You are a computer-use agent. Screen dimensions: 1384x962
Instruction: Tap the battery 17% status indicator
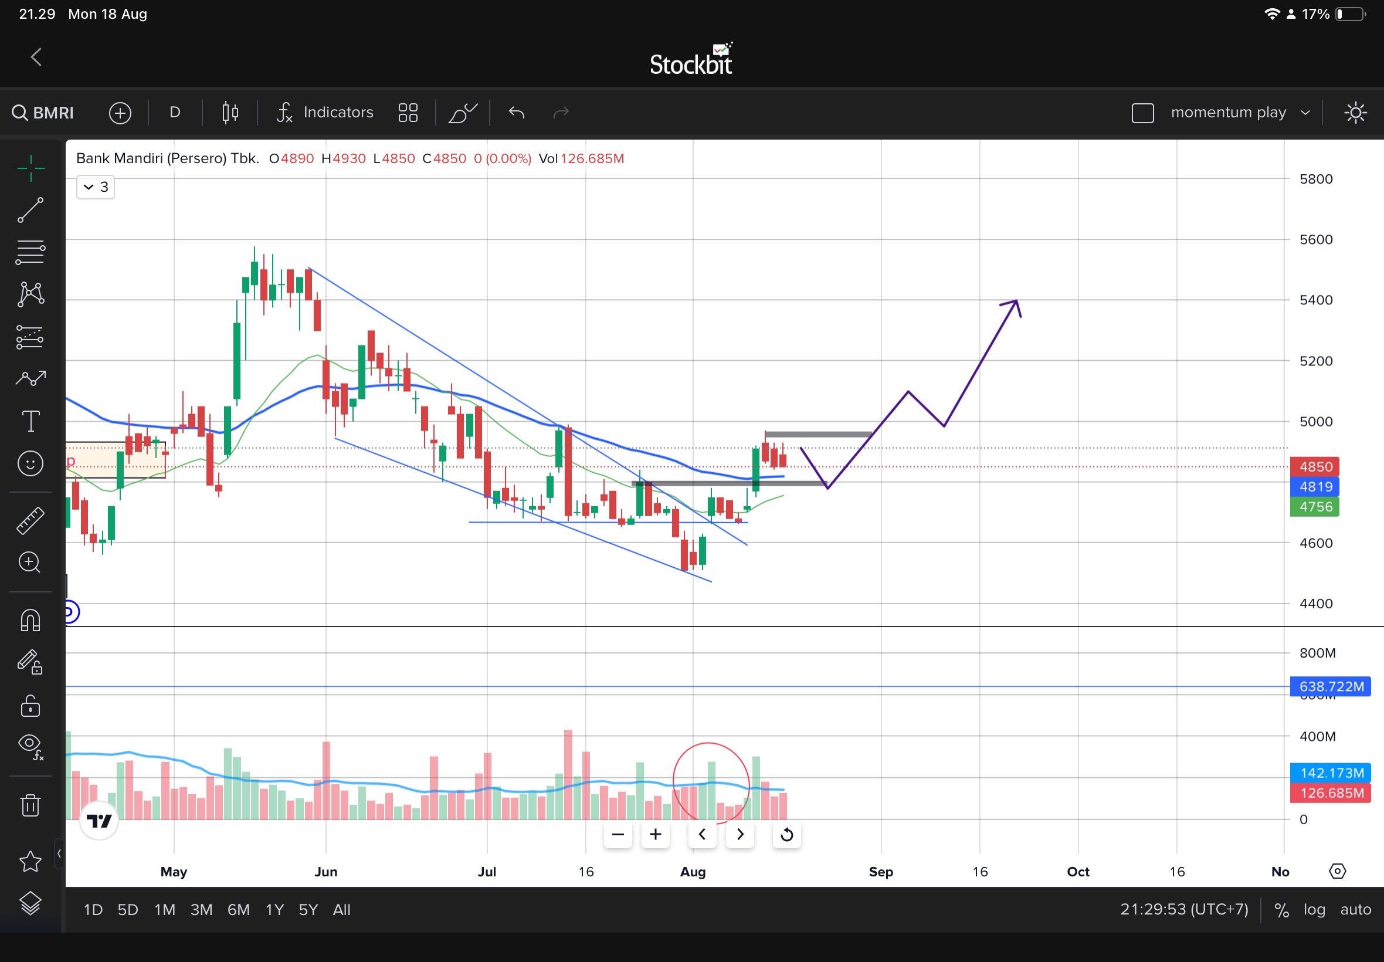point(1334,14)
